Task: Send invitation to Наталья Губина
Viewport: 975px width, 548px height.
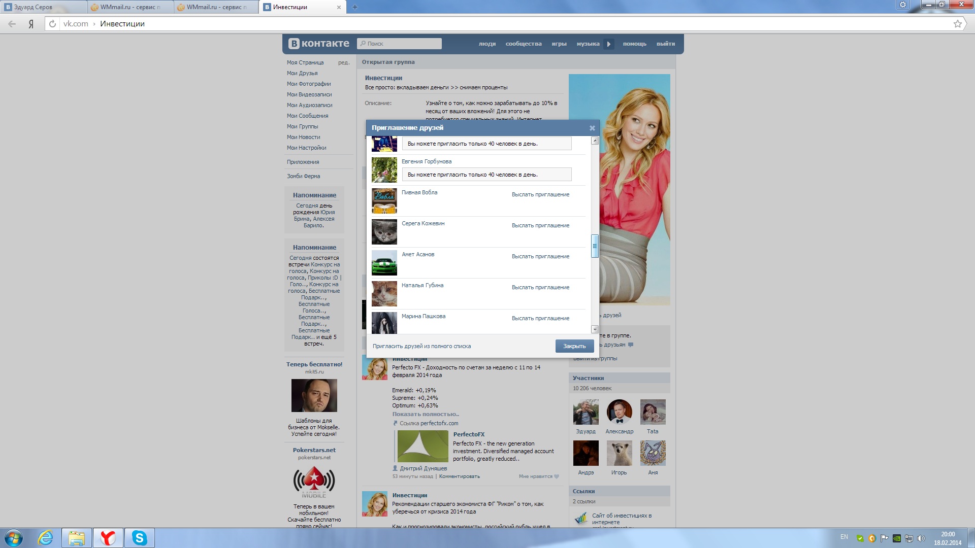Action: 540,287
